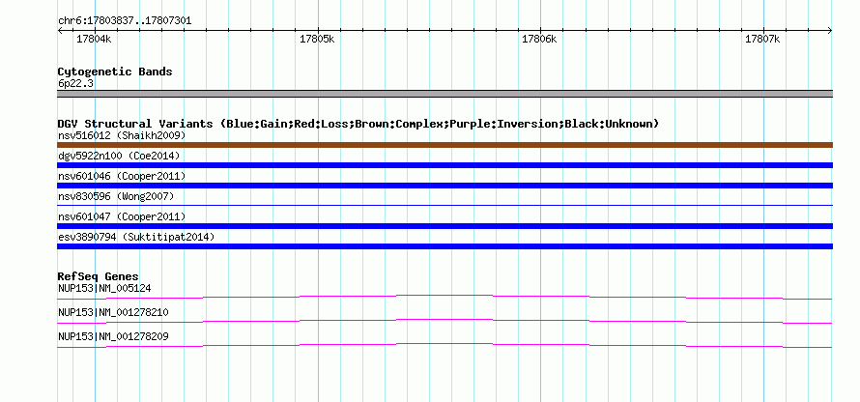Viewport: 860px width, 402px height.
Task: Click the 17806k ruler tick label
Action: 539,39
